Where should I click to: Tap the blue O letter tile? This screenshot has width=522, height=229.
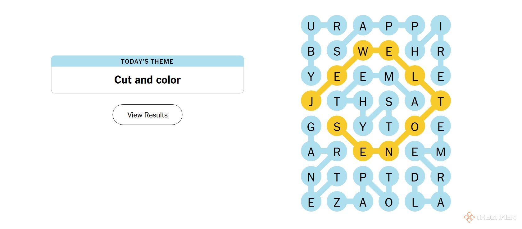point(389,202)
